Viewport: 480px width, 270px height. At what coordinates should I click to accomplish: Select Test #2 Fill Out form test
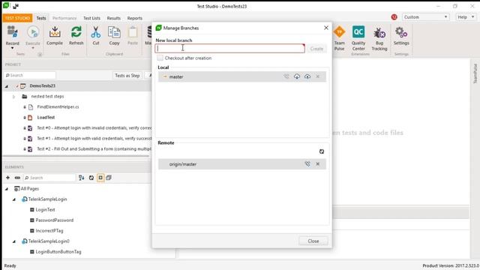point(94,148)
